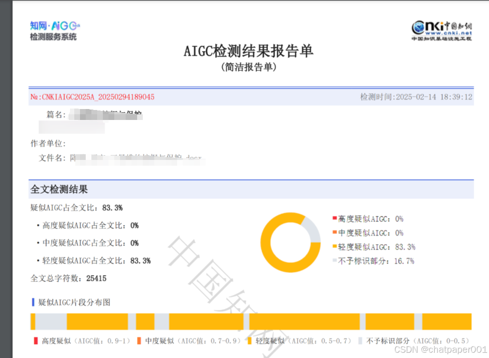Select legend text 高度疑似 (AIGC值: 0.9-1)

[x=86, y=341]
